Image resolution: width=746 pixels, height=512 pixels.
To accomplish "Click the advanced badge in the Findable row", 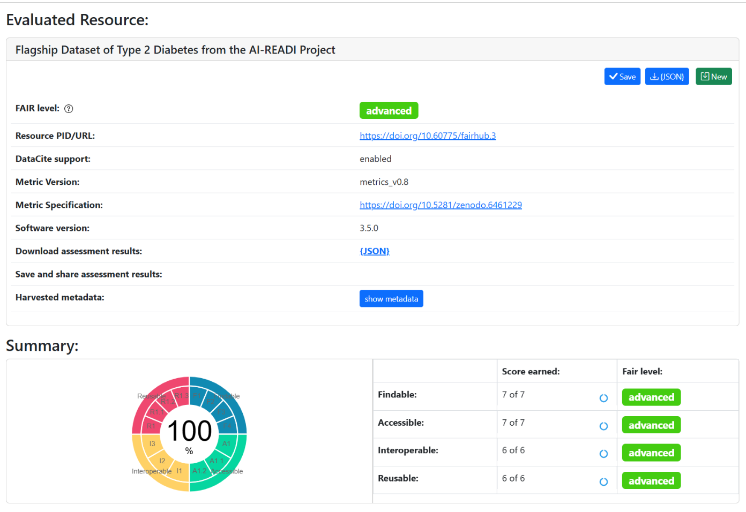I will pyautogui.click(x=651, y=397).
